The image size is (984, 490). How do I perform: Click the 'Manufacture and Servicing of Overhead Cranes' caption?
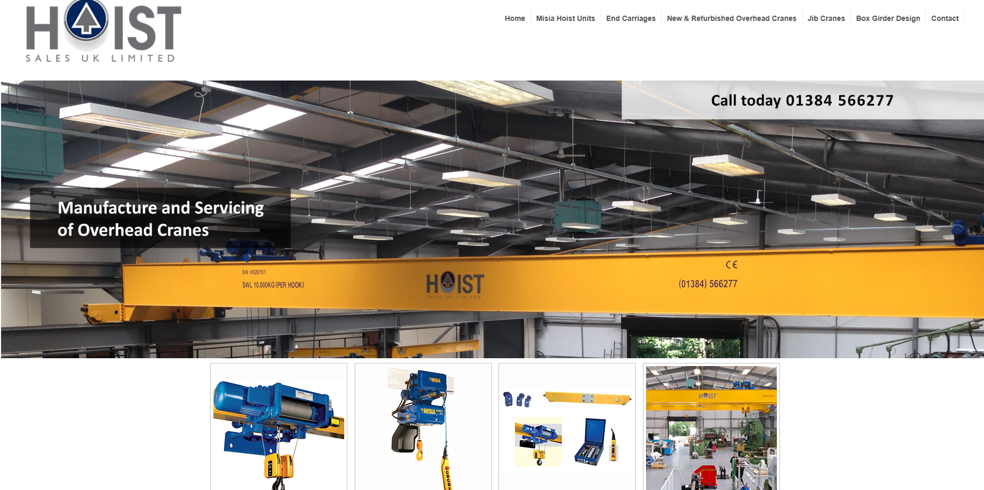click(x=160, y=219)
